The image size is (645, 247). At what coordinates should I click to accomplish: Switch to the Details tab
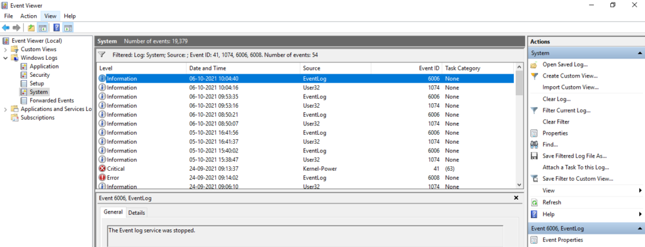point(137,213)
